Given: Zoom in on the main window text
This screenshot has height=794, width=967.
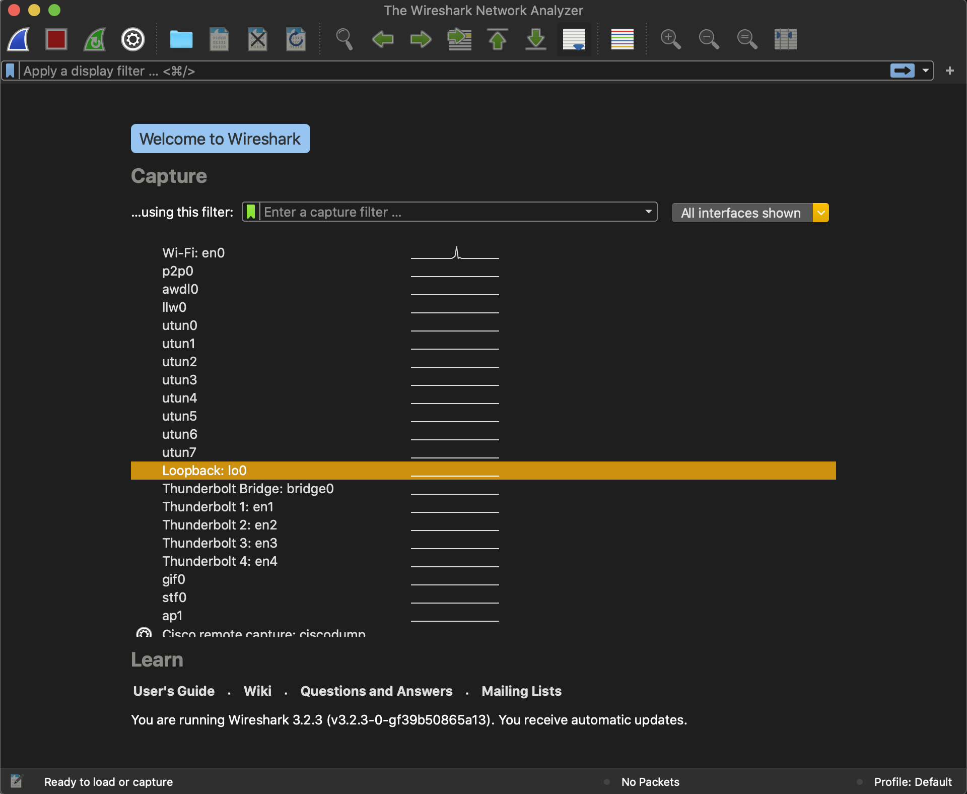Looking at the screenshot, I should (x=670, y=39).
